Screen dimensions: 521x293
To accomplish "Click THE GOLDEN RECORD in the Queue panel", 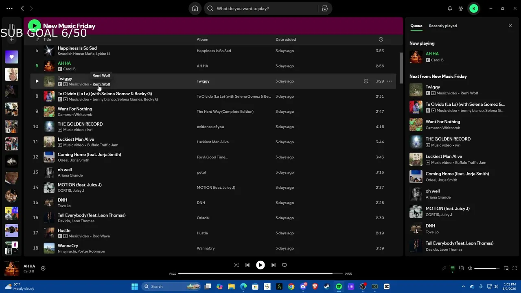I will (x=448, y=139).
